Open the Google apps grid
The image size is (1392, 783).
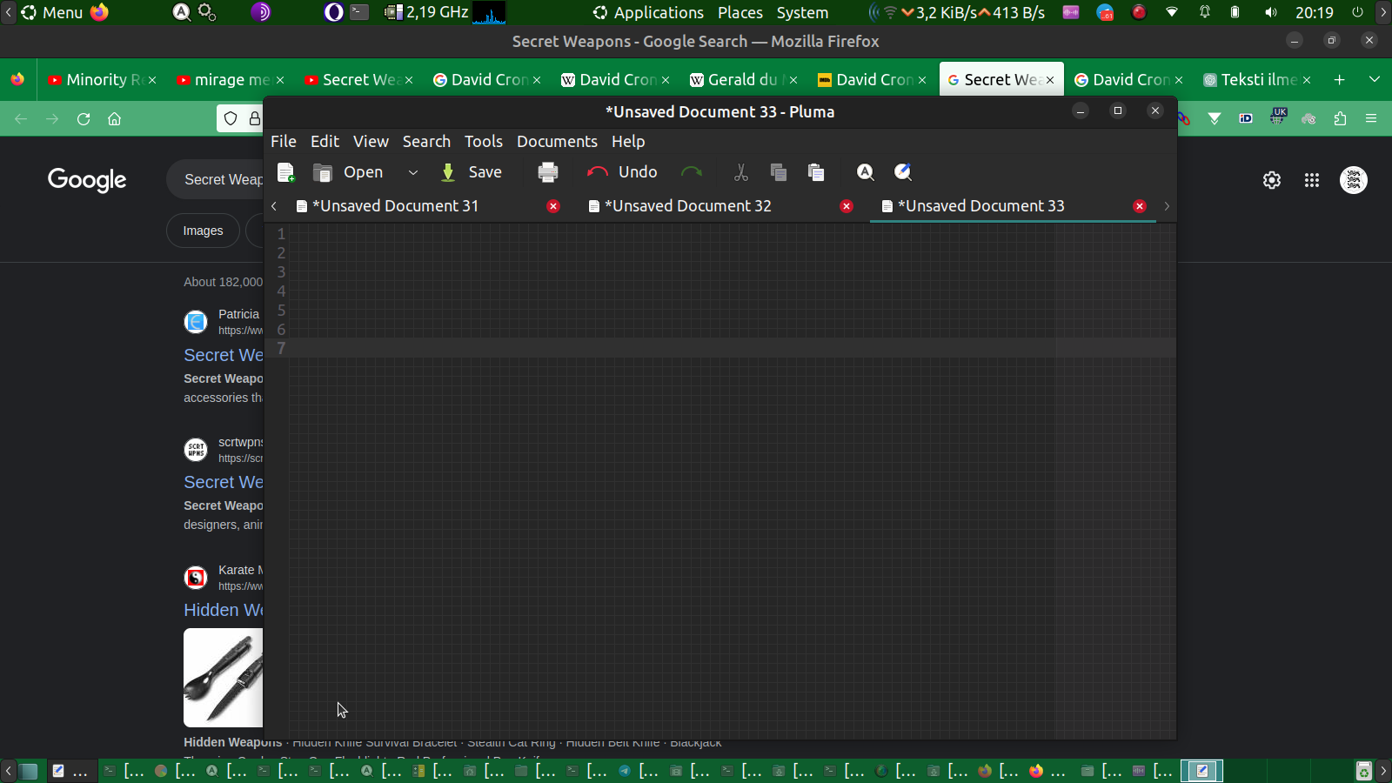pyautogui.click(x=1312, y=180)
